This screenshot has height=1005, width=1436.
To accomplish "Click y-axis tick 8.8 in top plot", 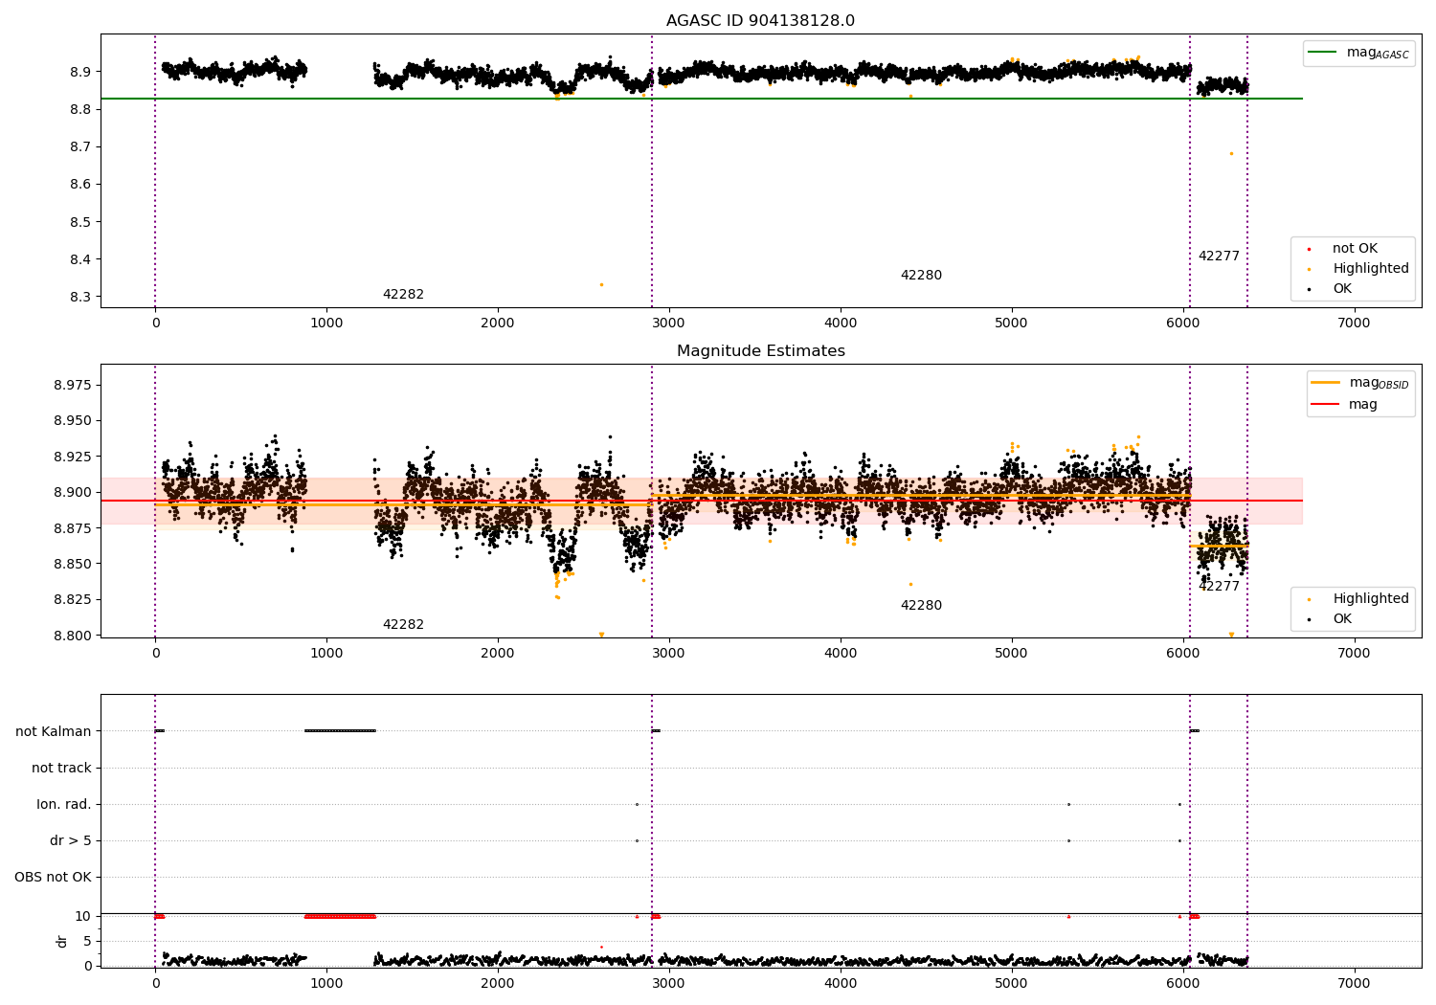I will (79, 109).
